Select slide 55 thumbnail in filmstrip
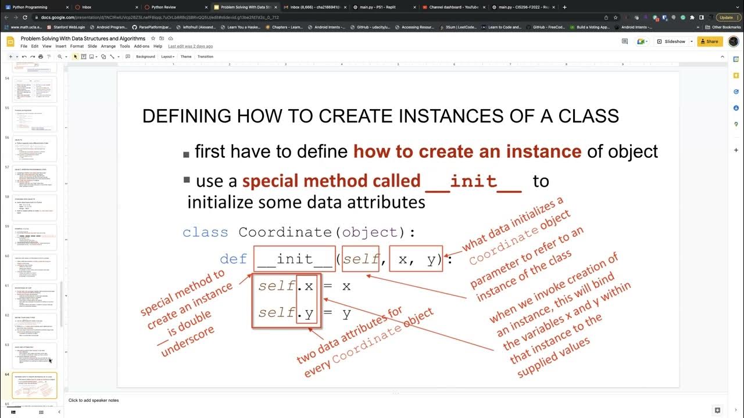The width and height of the screenshot is (744, 418). tap(34, 119)
